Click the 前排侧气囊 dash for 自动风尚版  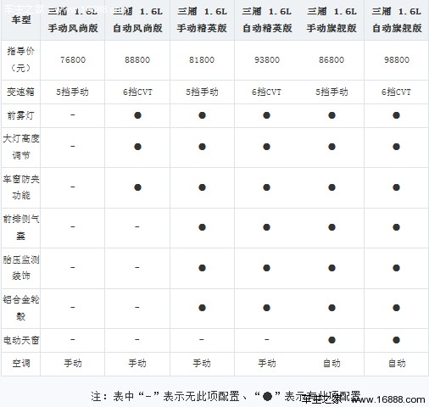tap(137, 226)
